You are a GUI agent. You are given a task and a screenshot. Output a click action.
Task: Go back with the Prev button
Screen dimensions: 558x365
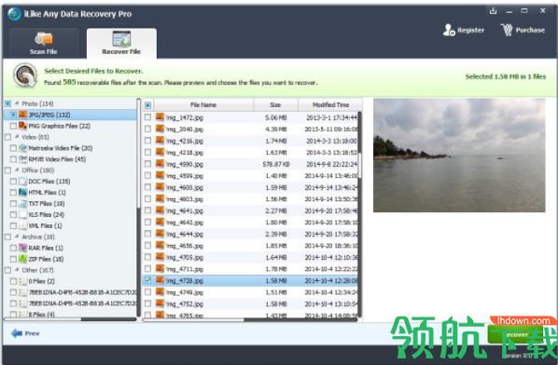point(25,333)
